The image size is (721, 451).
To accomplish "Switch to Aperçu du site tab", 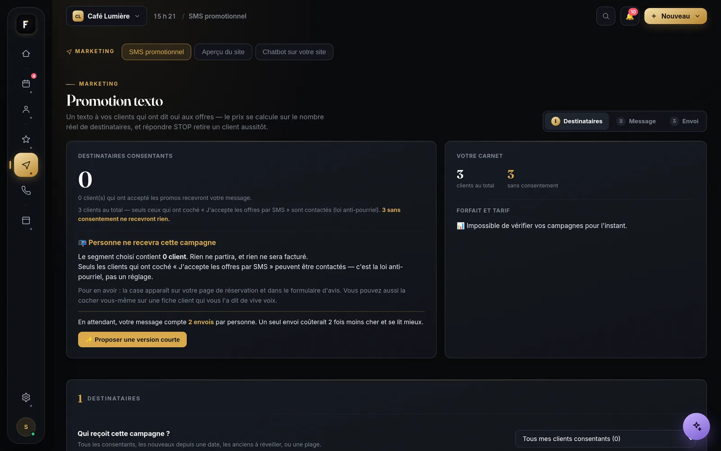I will click(x=223, y=52).
